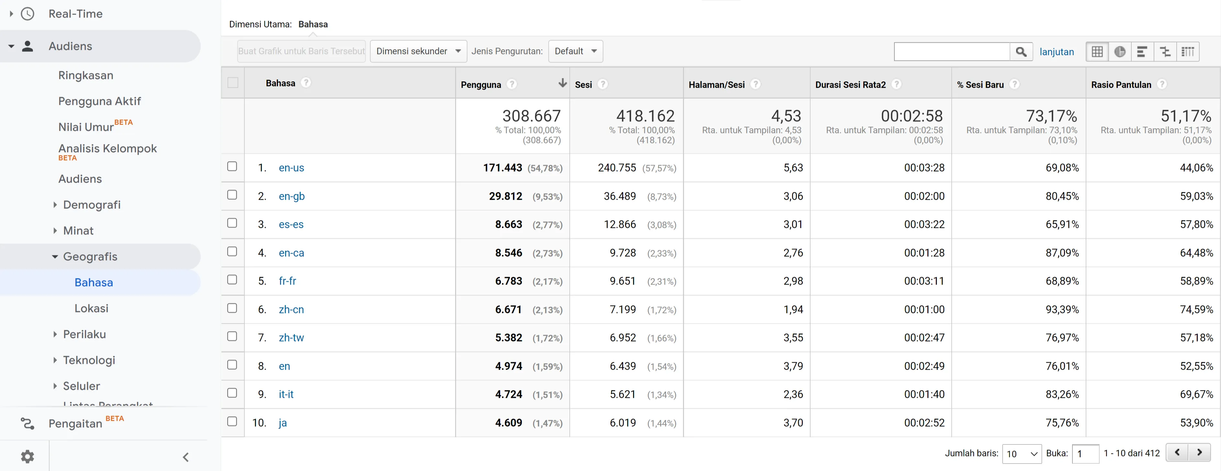This screenshot has height=471, width=1221.
Task: Check the es-es row checkbox
Action: (232, 223)
